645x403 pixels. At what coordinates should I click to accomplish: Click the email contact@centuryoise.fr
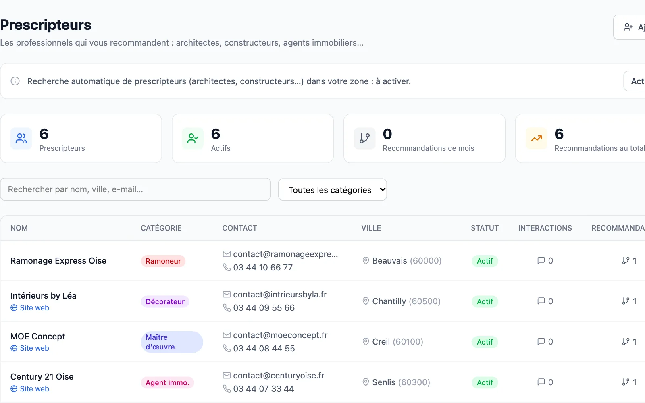pyautogui.click(x=279, y=376)
